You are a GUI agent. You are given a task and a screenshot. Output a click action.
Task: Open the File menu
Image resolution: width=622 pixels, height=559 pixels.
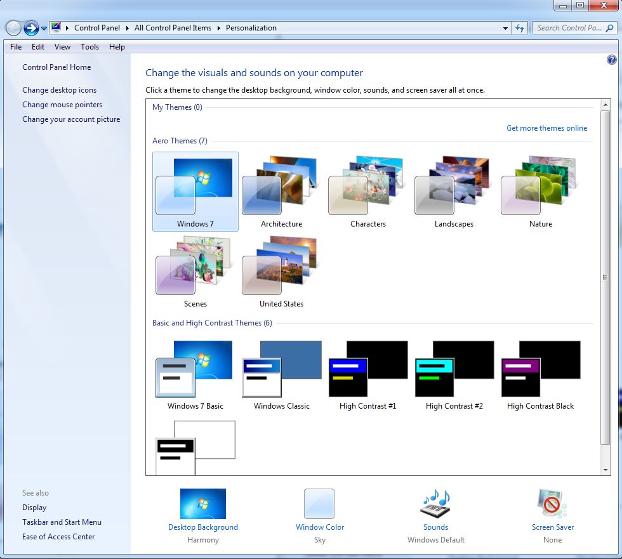(x=16, y=47)
